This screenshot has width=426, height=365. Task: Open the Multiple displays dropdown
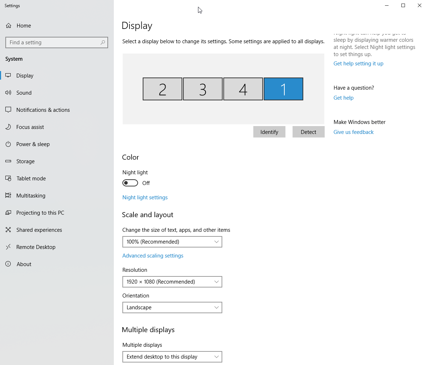[172, 357]
